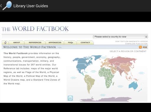Screen dimensions: 151x112
Task: Click Welcome to The World Factbook heading
Action: pos(30,47)
